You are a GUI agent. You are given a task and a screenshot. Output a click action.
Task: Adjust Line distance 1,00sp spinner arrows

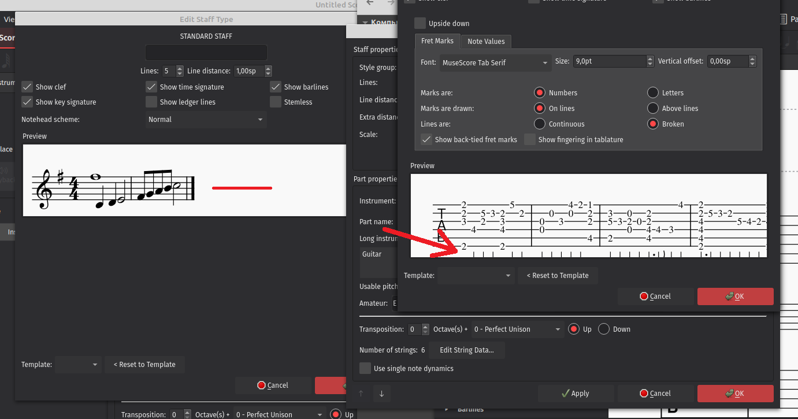(268, 71)
